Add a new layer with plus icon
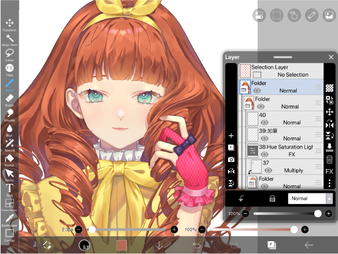This screenshot has width=338, height=254. coord(231,136)
